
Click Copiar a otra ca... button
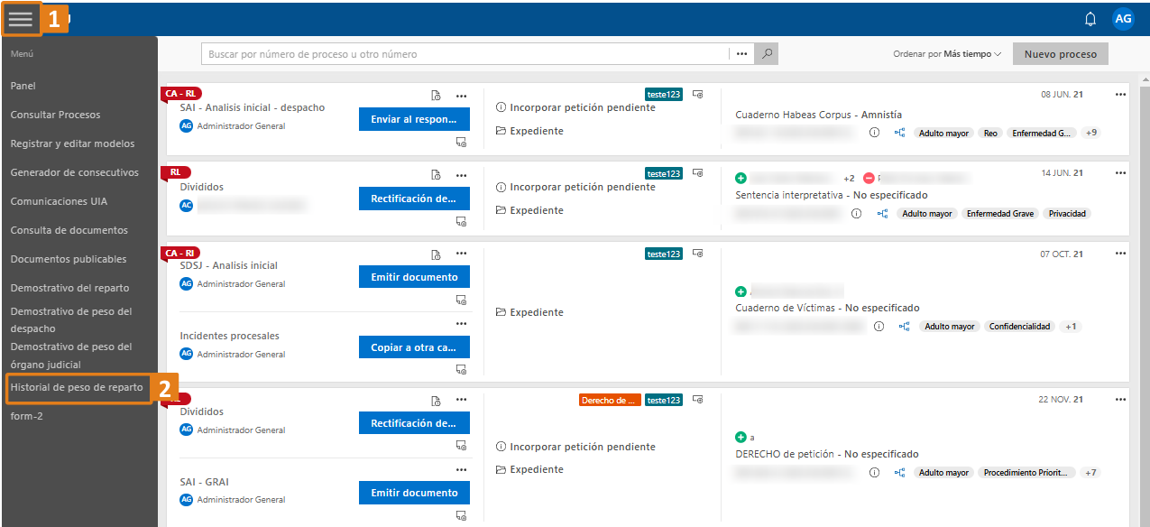click(x=414, y=347)
